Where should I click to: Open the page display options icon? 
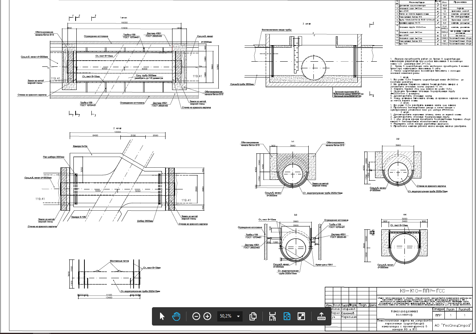click(252, 316)
